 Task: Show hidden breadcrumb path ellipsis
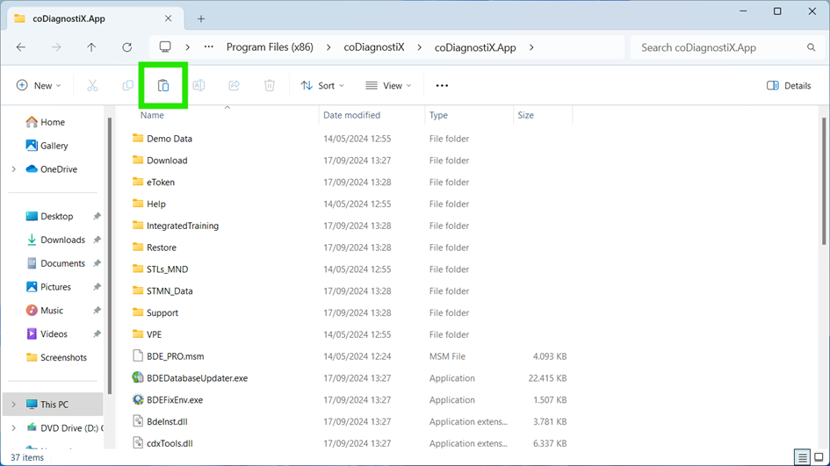point(209,47)
